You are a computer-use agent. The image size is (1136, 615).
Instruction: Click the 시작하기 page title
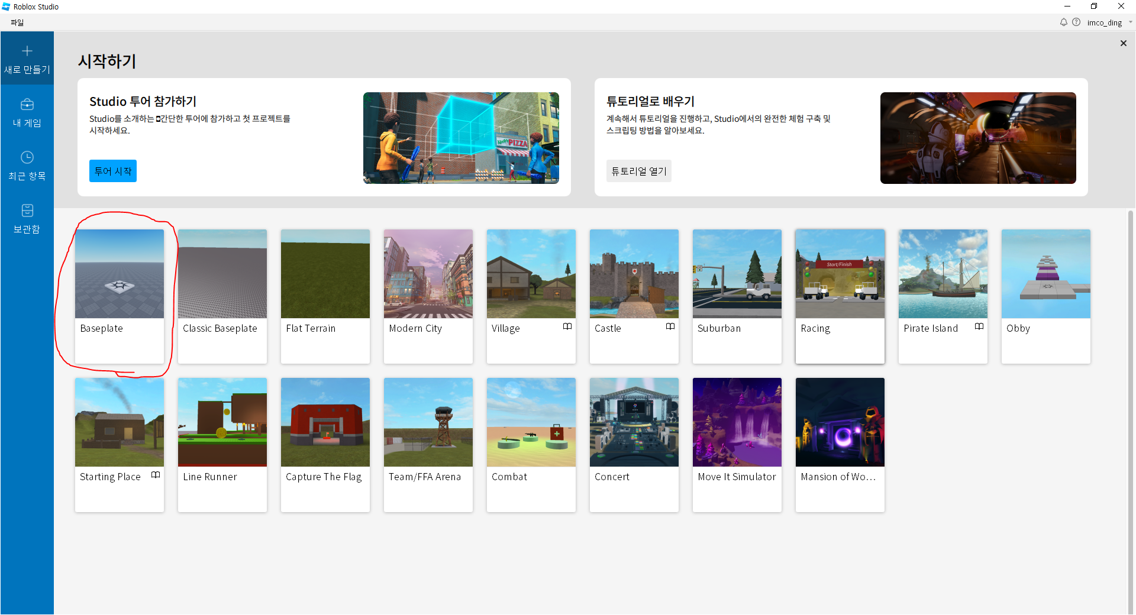107,61
